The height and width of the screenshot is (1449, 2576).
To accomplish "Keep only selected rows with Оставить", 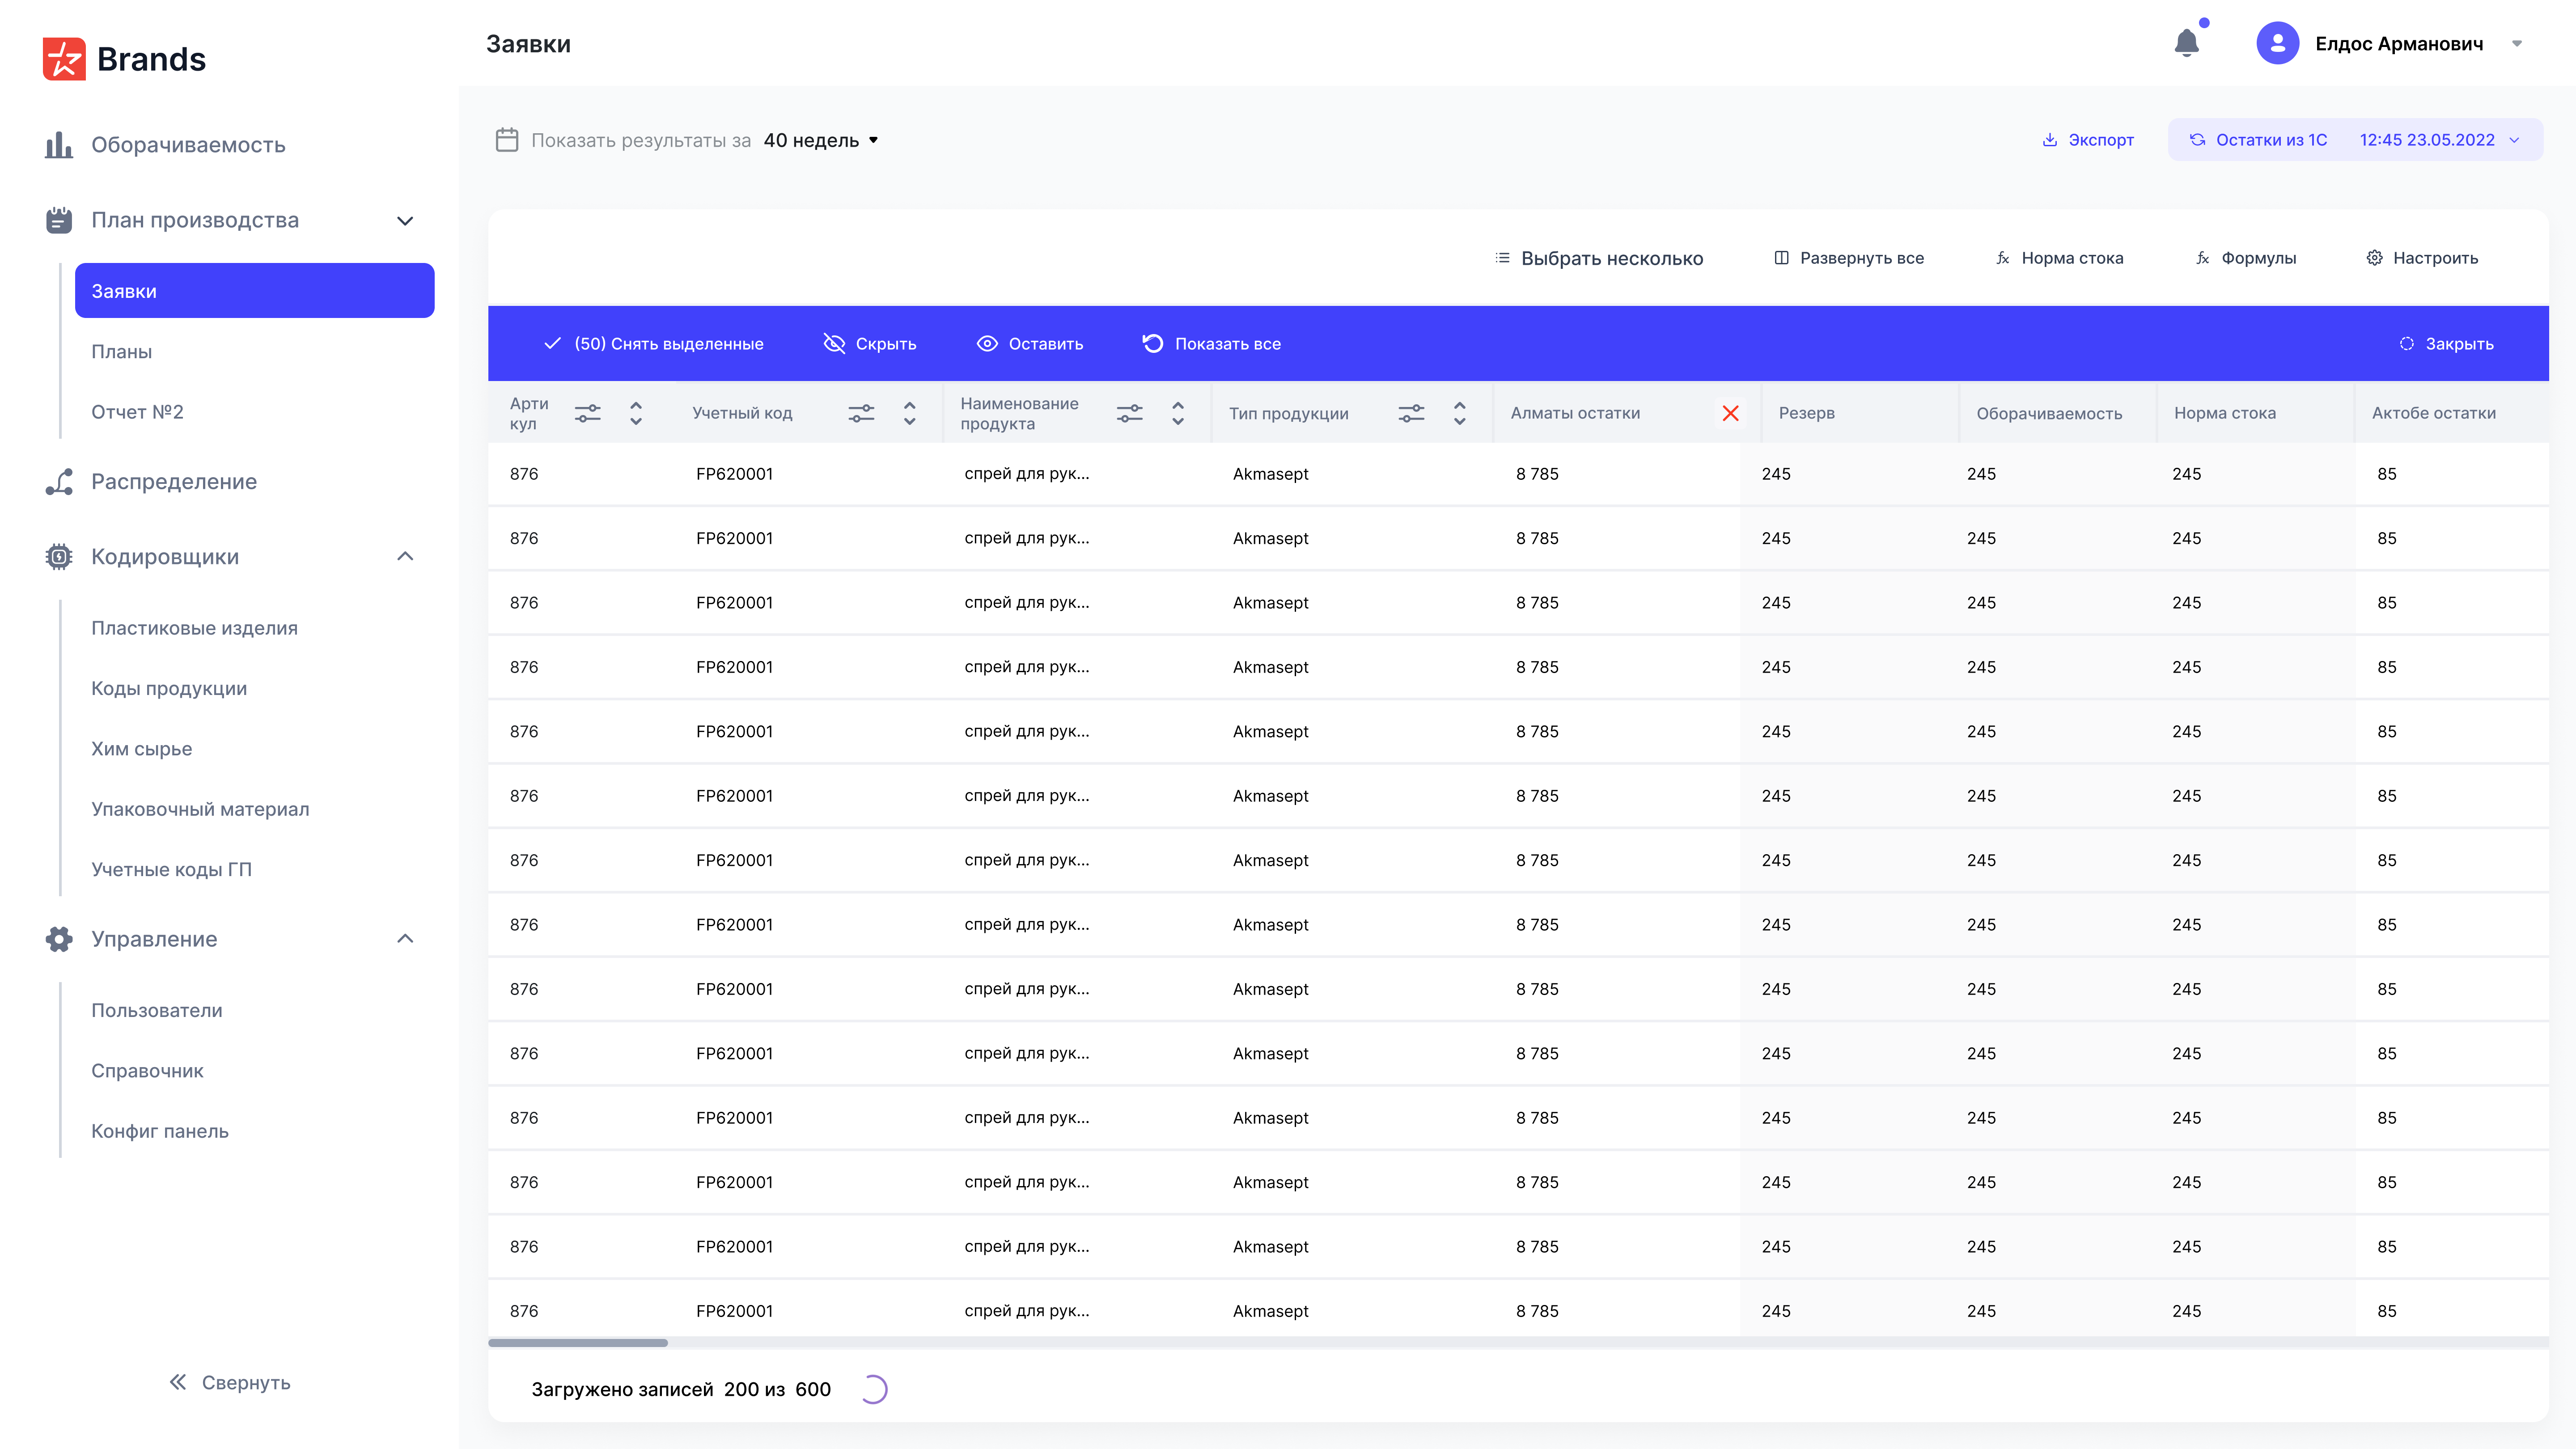I will click(x=1030, y=344).
